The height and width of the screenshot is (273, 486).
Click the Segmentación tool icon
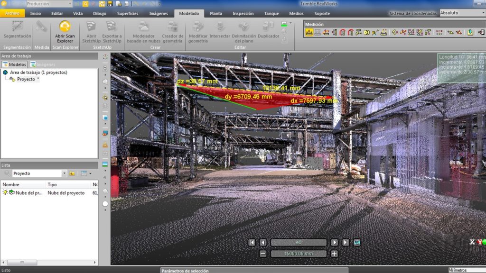coord(18,29)
